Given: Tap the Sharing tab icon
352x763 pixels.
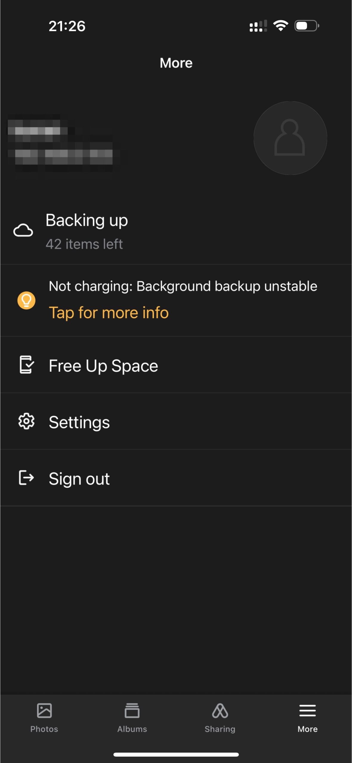Looking at the screenshot, I should (220, 711).
